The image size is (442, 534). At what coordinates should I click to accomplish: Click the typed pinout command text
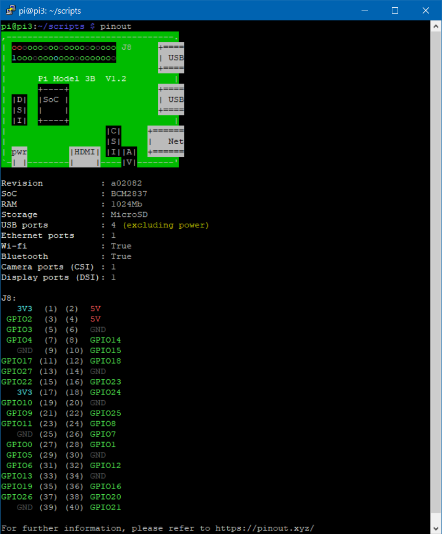[x=116, y=26]
